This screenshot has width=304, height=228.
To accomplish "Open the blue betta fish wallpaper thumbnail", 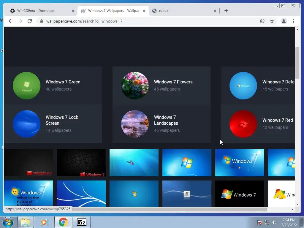I will 134,163.
